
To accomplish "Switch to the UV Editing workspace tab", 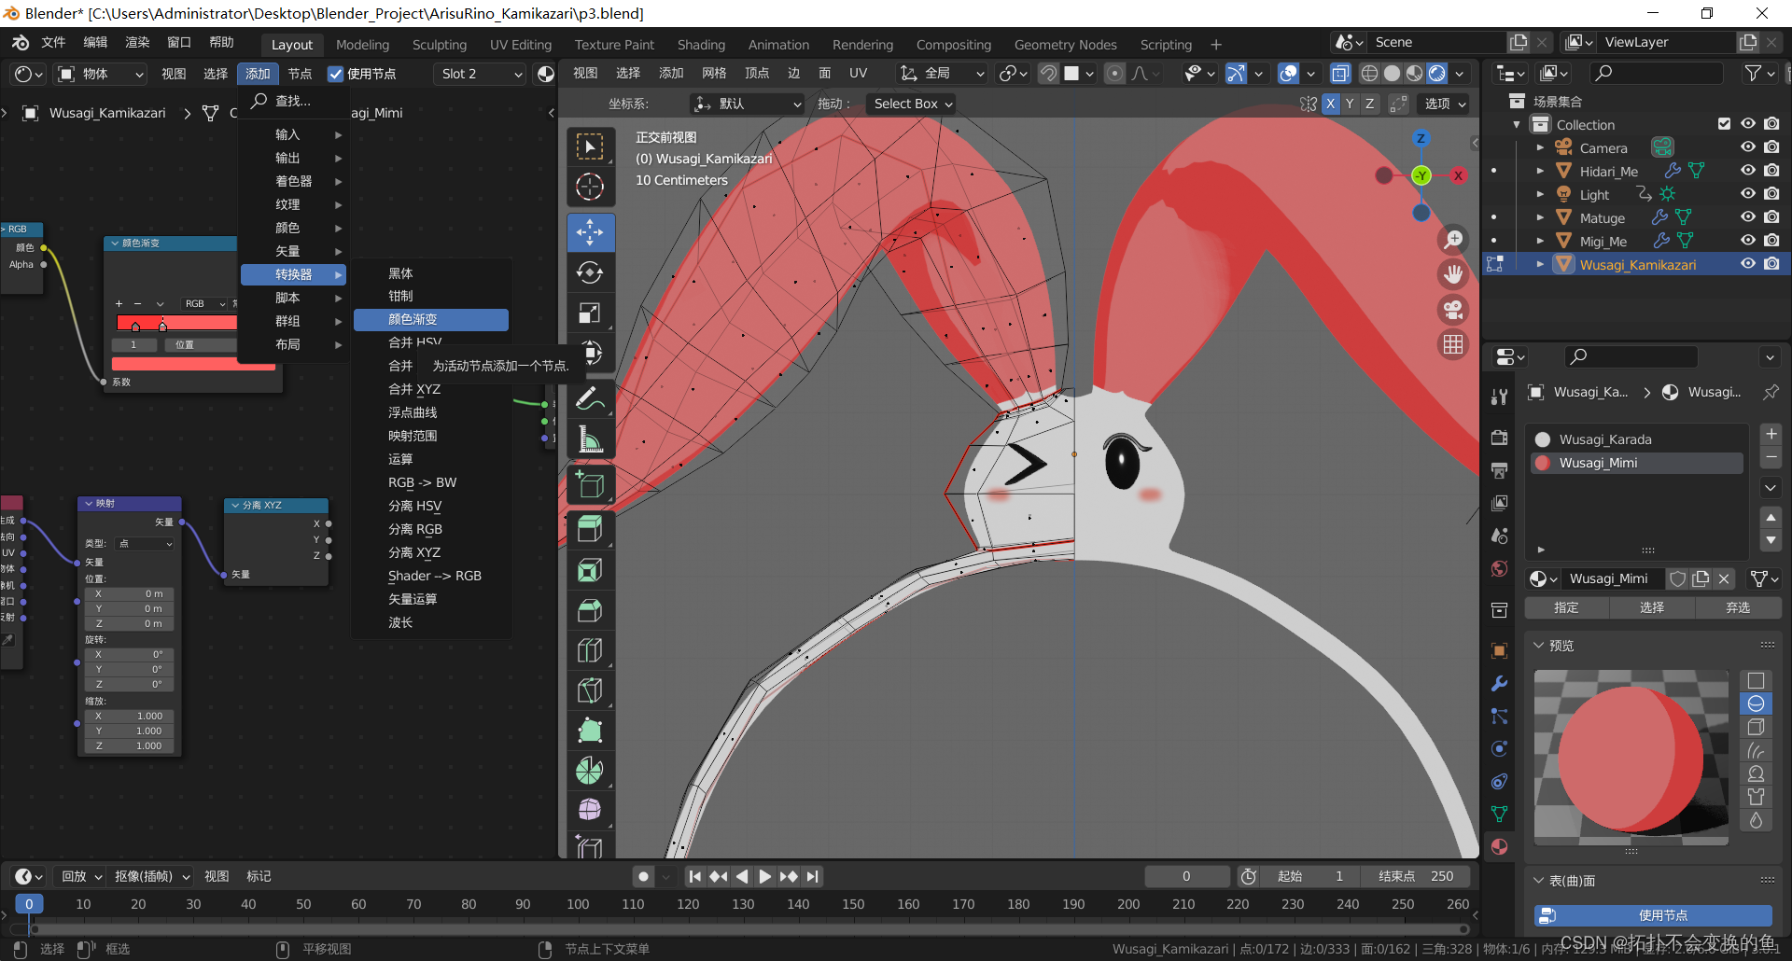I will [x=520, y=45].
